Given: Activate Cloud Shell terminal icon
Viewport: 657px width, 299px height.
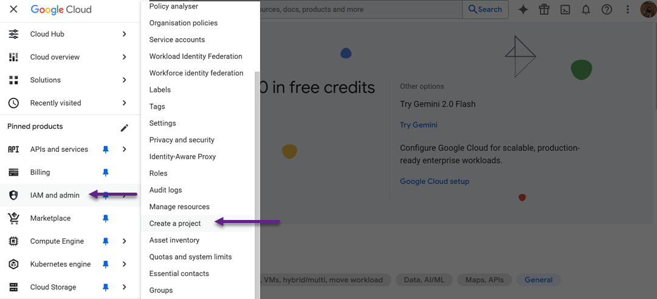Looking at the screenshot, I should (x=565, y=10).
